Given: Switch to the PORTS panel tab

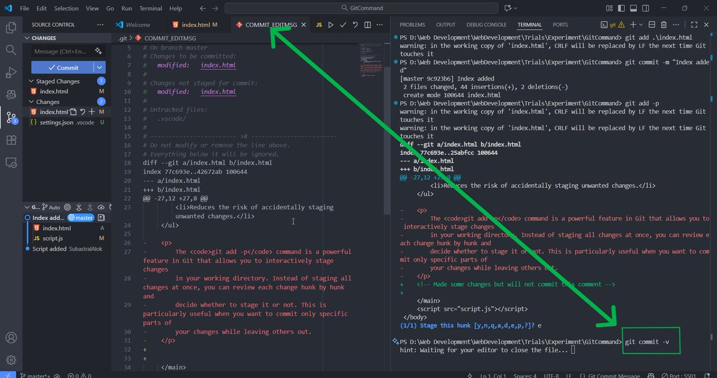Looking at the screenshot, I should pos(560,25).
